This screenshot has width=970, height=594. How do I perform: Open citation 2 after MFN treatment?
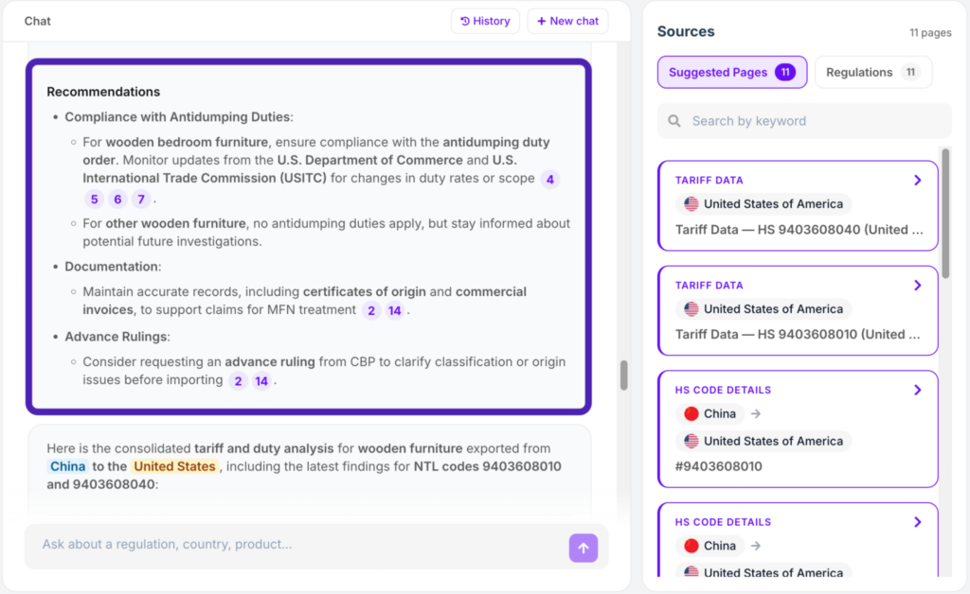pos(371,310)
